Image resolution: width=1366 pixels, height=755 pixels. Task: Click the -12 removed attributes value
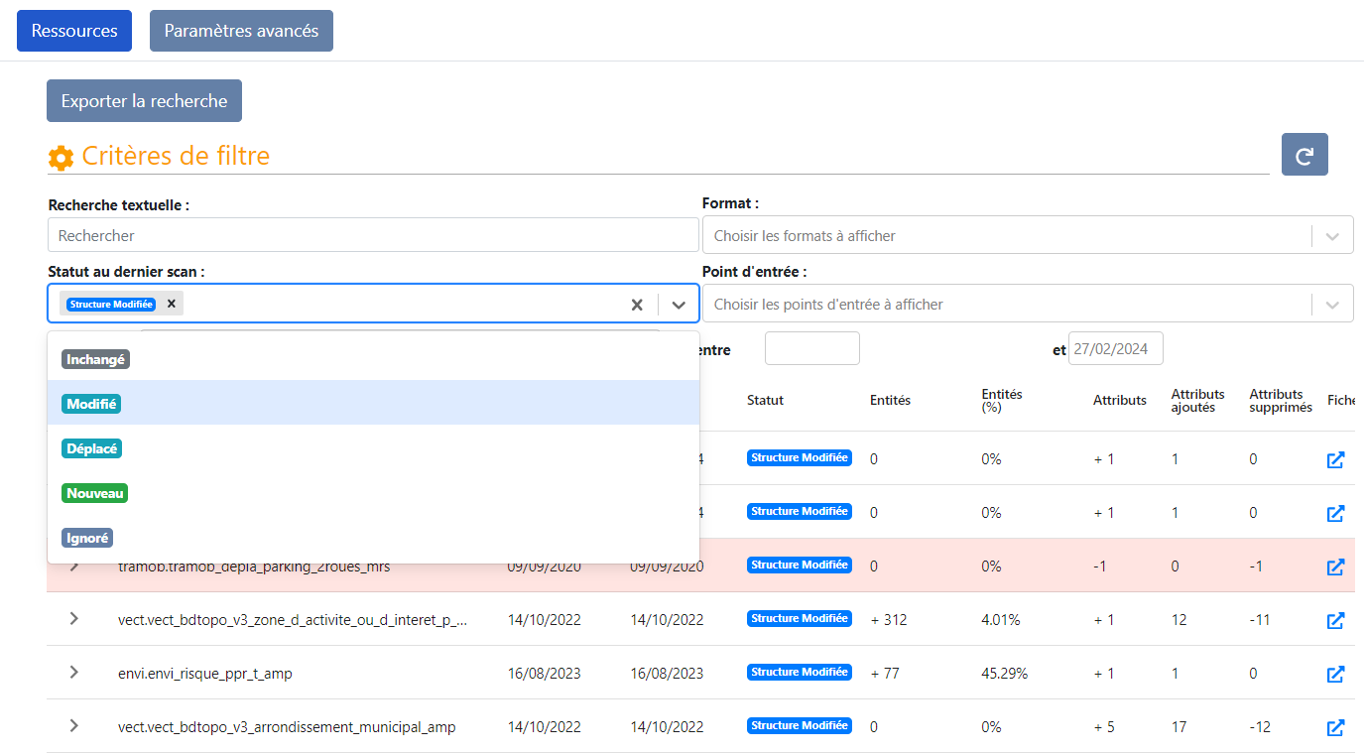pyautogui.click(x=1260, y=727)
